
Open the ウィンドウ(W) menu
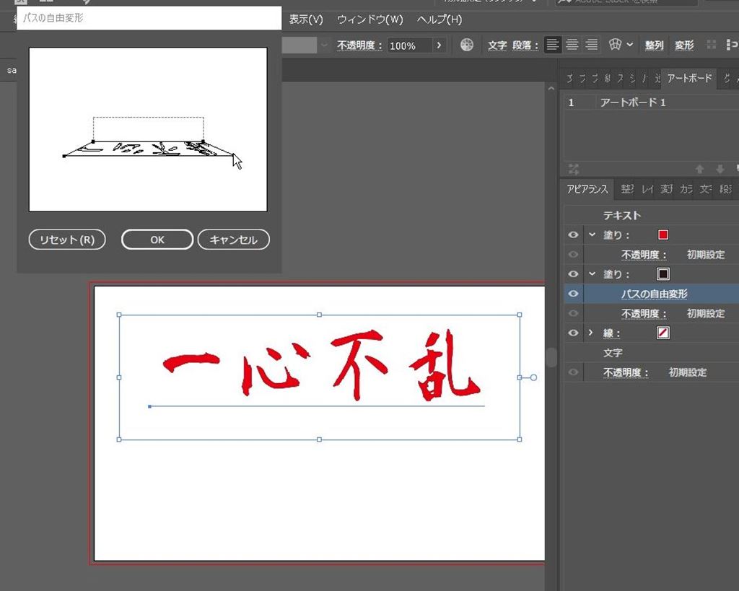[370, 19]
